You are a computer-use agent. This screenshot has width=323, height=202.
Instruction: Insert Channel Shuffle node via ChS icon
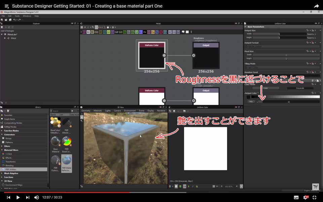coord(97,32)
